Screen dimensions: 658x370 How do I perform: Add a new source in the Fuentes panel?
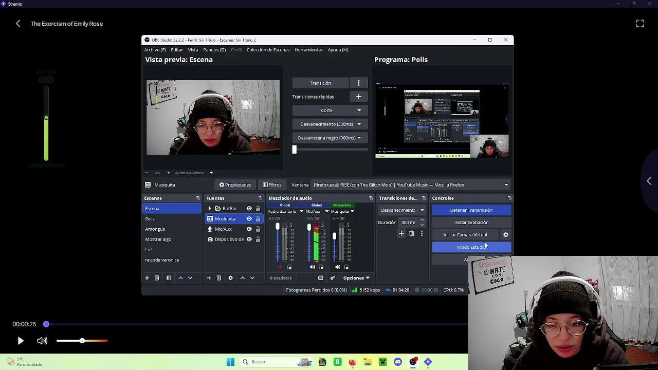(x=209, y=278)
